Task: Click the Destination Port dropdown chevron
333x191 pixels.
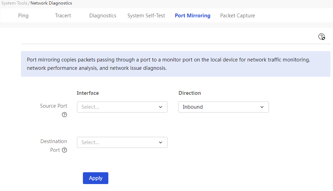Action: tap(161, 142)
